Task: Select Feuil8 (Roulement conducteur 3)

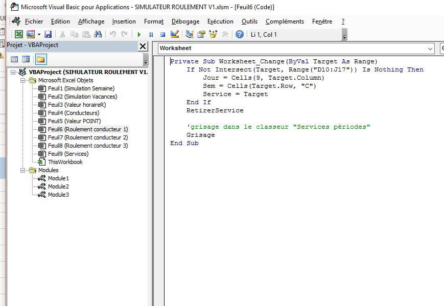Action: 88,146
